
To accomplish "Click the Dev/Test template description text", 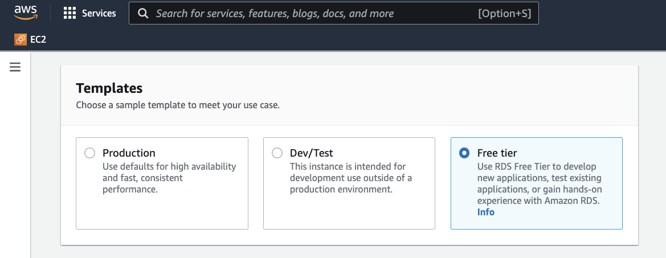I will [350, 178].
